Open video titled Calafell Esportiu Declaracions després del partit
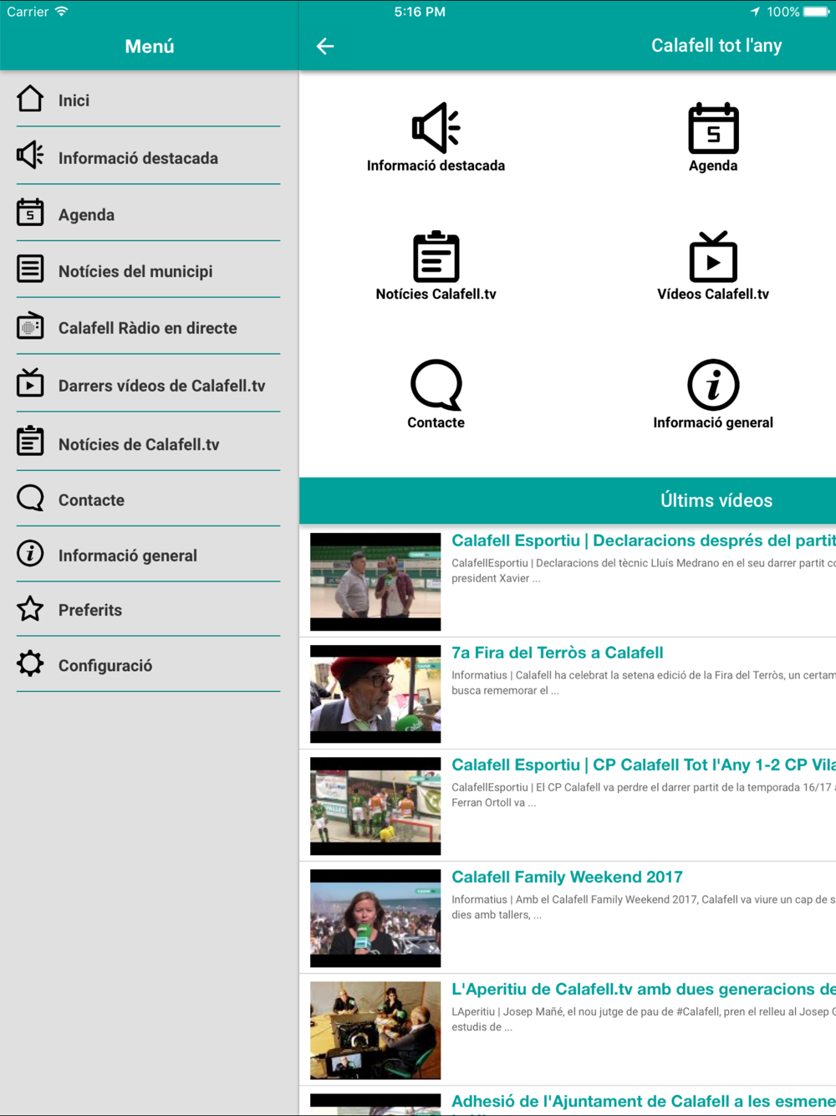The width and height of the screenshot is (836, 1116). (x=644, y=540)
